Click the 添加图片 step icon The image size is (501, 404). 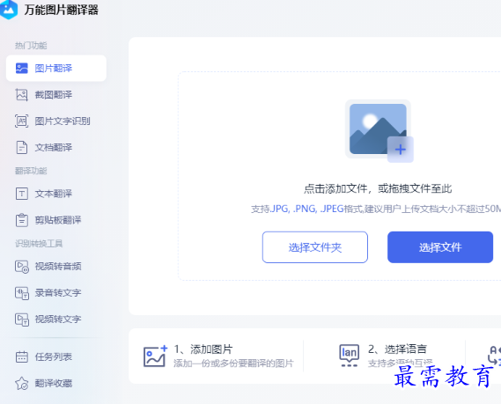click(155, 356)
